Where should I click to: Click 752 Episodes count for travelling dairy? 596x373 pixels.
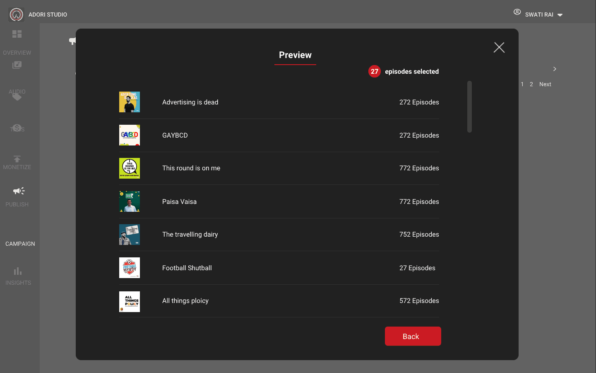419,235
